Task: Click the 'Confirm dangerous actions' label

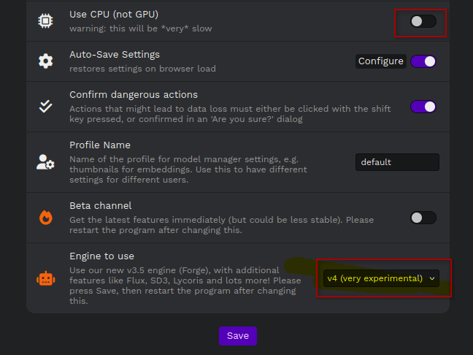Action: click(x=134, y=95)
